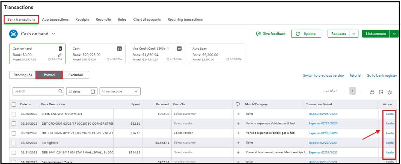Click the Bank Description column header
This screenshot has height=164, width=401.
coord(53,105)
